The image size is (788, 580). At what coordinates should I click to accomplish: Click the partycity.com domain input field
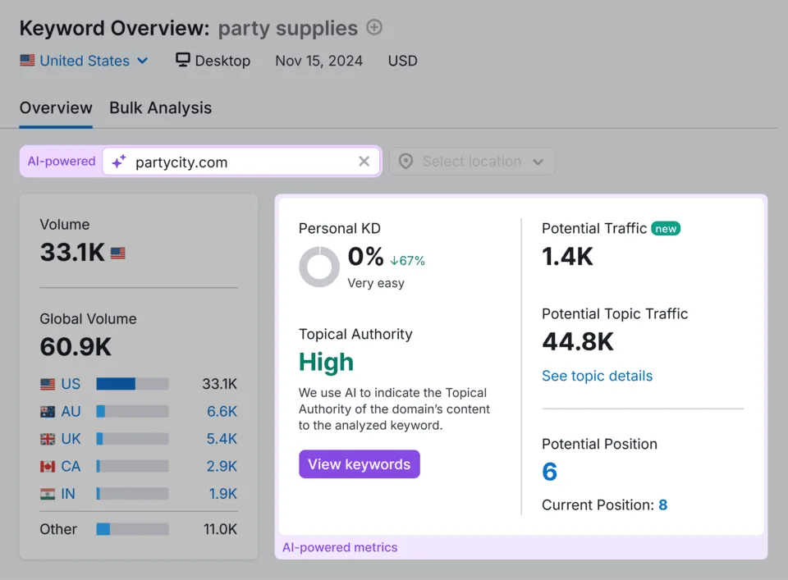(241, 162)
